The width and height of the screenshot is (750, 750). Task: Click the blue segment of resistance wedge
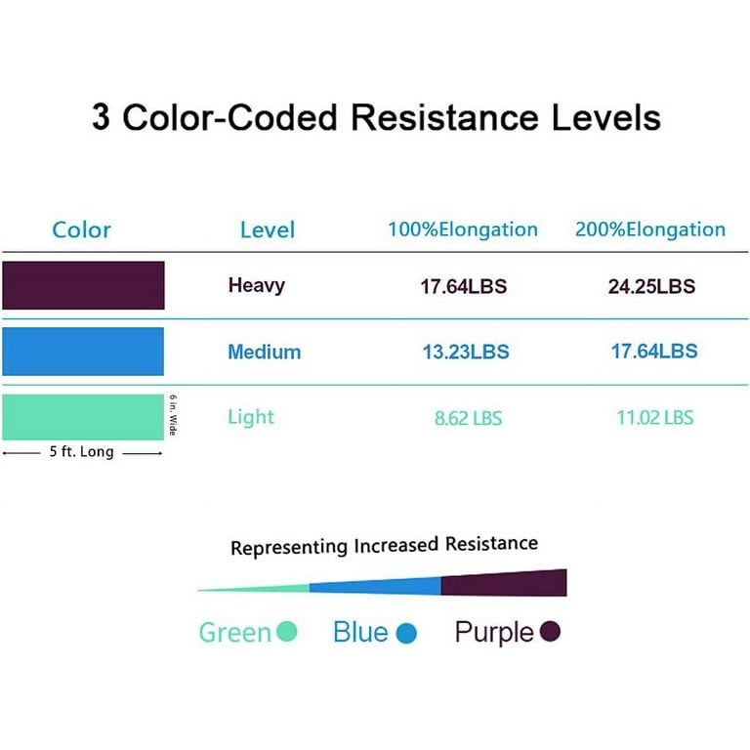[375, 586]
